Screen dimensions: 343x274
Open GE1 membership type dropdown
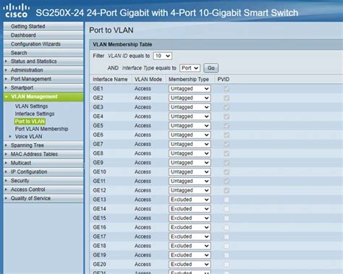pos(190,89)
